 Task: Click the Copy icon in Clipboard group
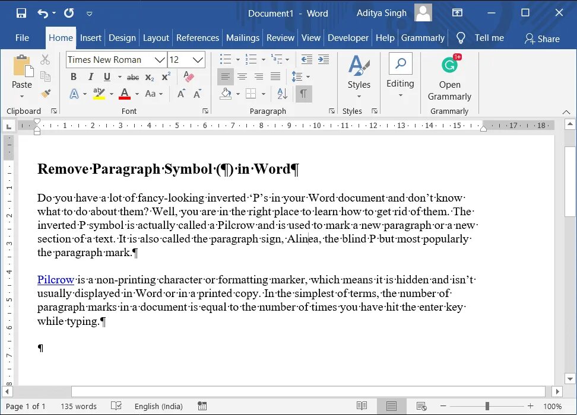point(45,76)
